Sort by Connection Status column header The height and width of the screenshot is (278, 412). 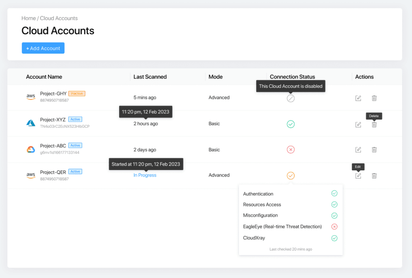292,77
